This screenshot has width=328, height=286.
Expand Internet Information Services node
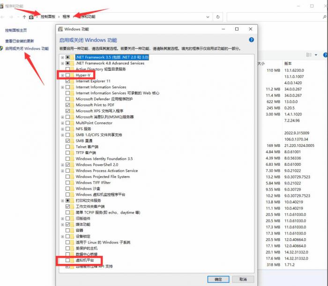(62, 87)
